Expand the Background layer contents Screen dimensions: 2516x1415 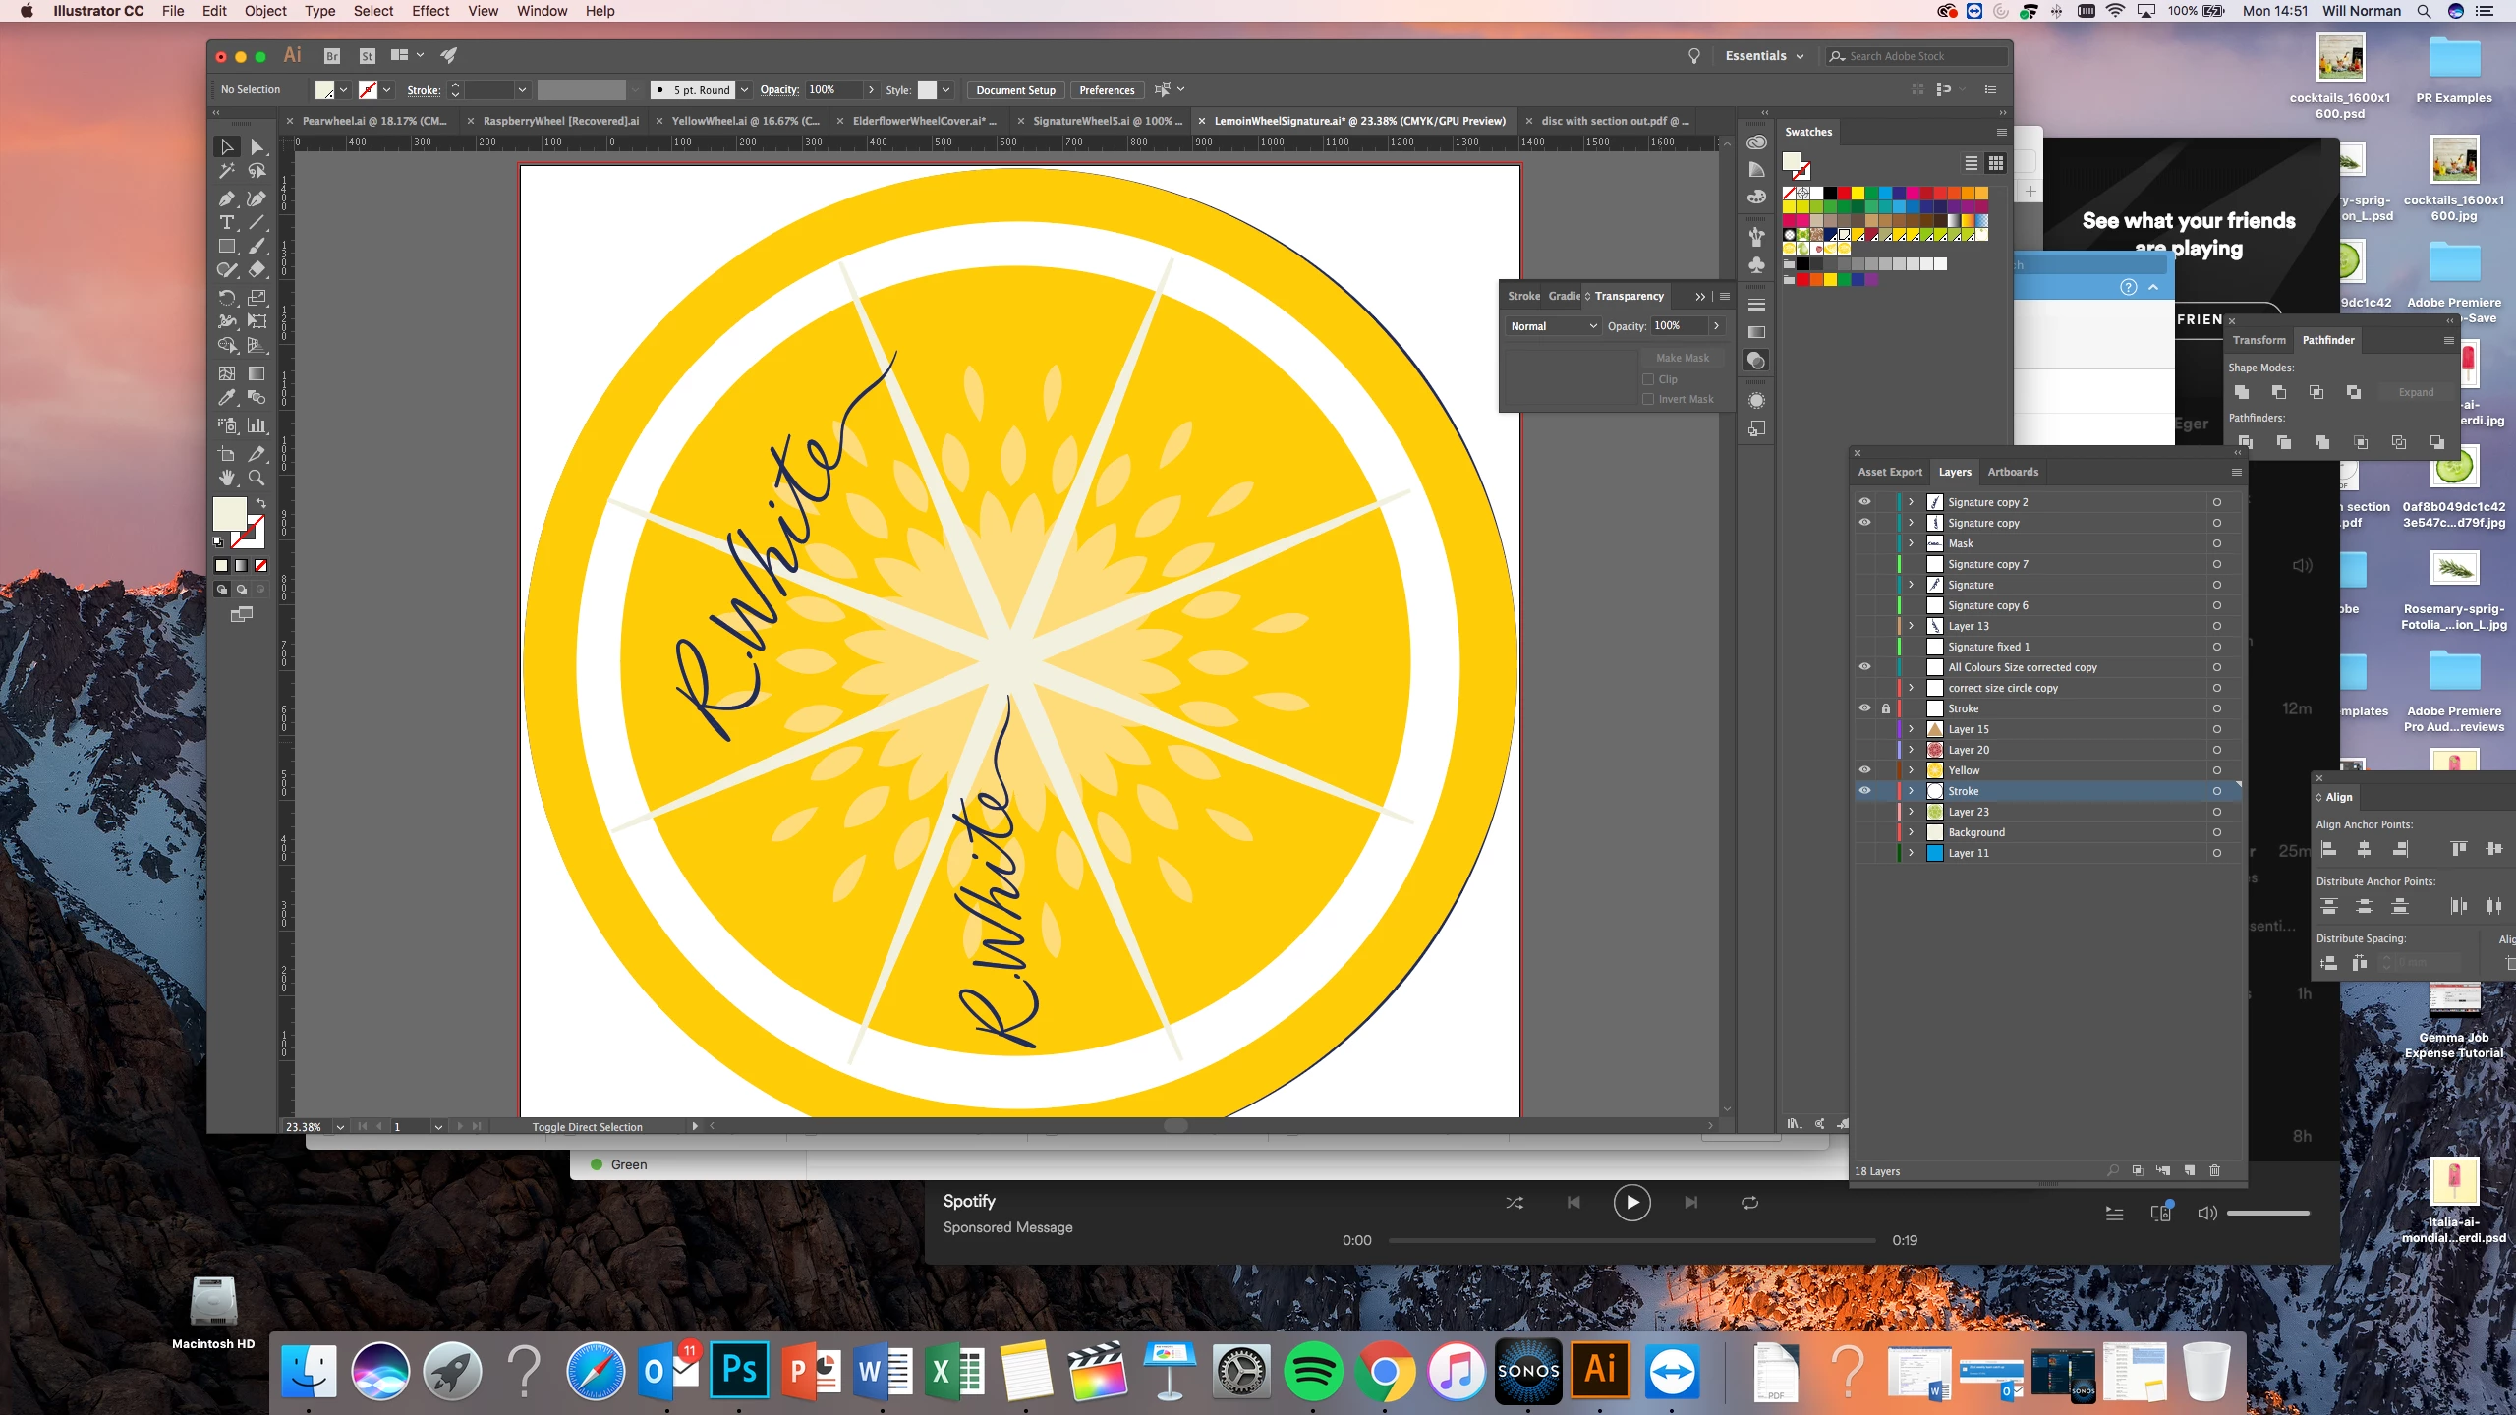click(1911, 832)
